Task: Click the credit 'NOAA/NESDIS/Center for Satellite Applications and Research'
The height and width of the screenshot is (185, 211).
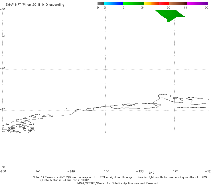Action: 118,183
